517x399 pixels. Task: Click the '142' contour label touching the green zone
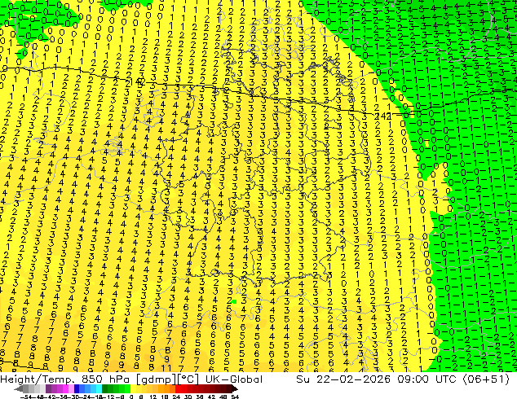pos(383,116)
